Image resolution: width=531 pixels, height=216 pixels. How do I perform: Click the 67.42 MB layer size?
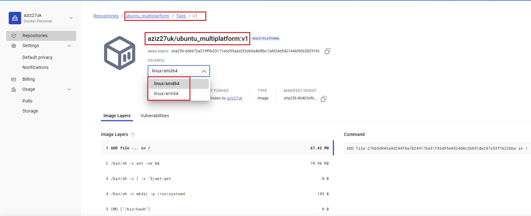(x=319, y=148)
